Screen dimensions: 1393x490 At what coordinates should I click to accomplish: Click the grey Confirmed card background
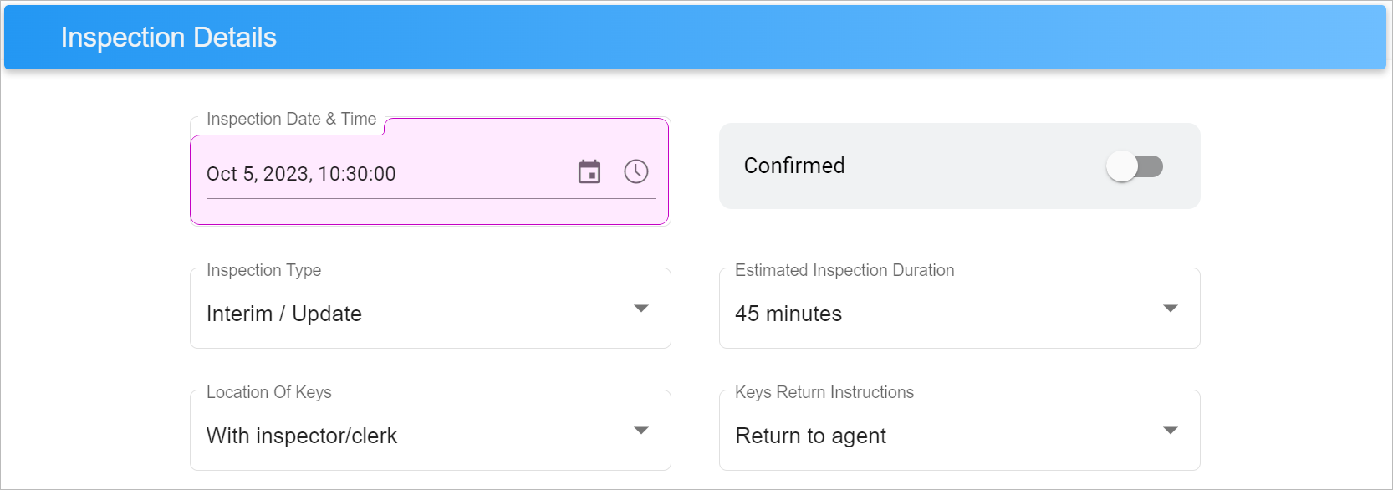(x=960, y=166)
